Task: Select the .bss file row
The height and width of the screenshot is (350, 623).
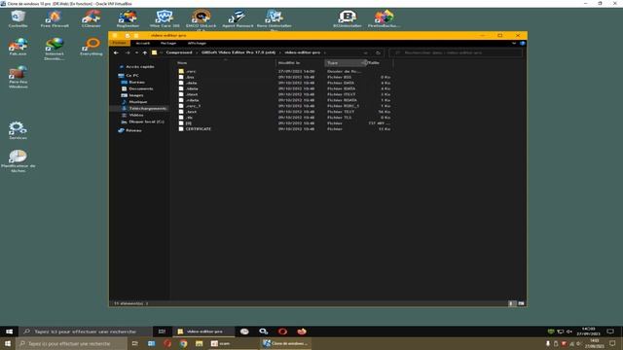Action: point(284,77)
